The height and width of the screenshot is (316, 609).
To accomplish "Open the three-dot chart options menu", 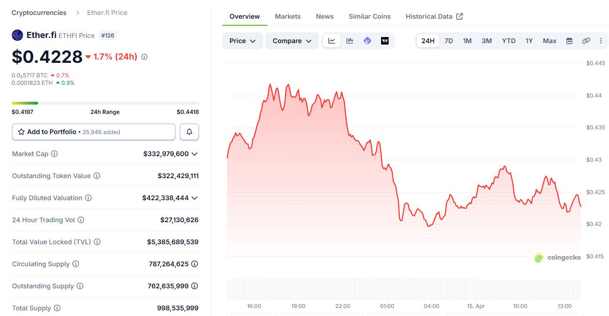I will click(601, 41).
